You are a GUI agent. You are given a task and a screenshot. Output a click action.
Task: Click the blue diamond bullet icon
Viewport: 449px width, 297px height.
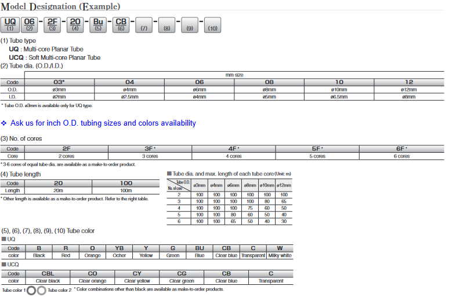click(x=3, y=123)
